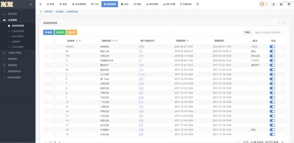This screenshot has width=294, height=143.
Task: Click the filter icon beside 券商ID column
Action: click(x=80, y=41)
